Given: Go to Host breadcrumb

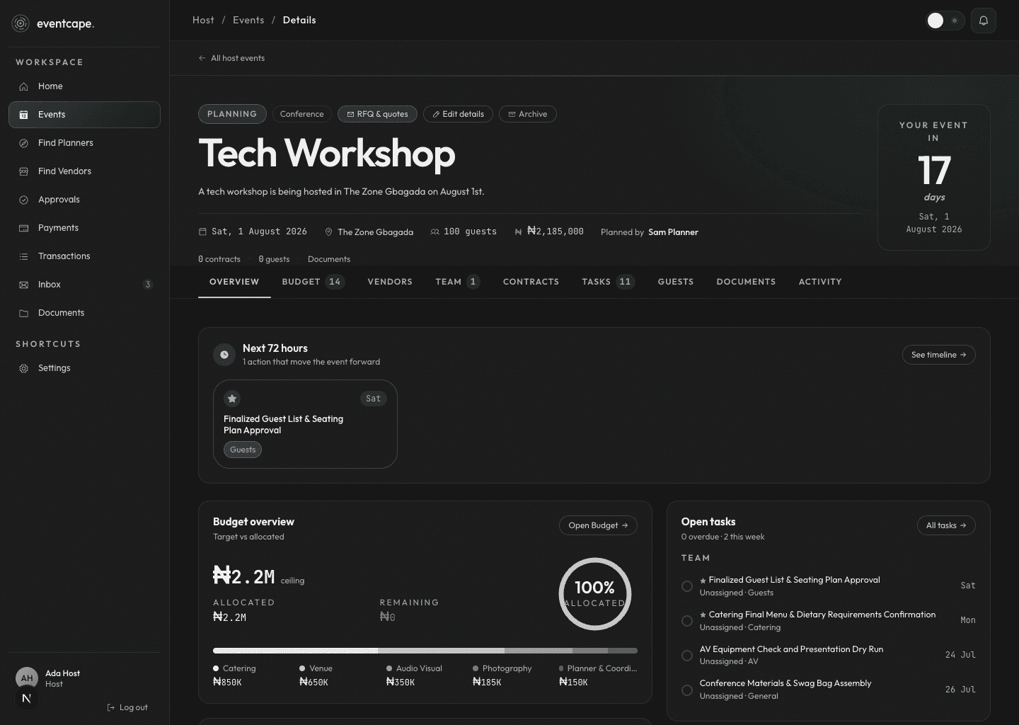Looking at the screenshot, I should [203, 20].
